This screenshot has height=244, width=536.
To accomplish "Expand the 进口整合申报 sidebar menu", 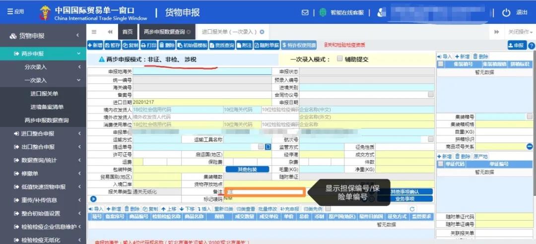I will (41, 133).
